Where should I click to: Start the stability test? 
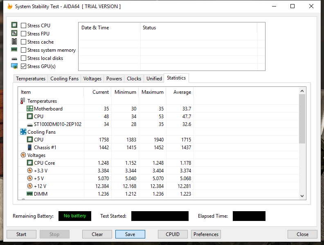[21, 234]
